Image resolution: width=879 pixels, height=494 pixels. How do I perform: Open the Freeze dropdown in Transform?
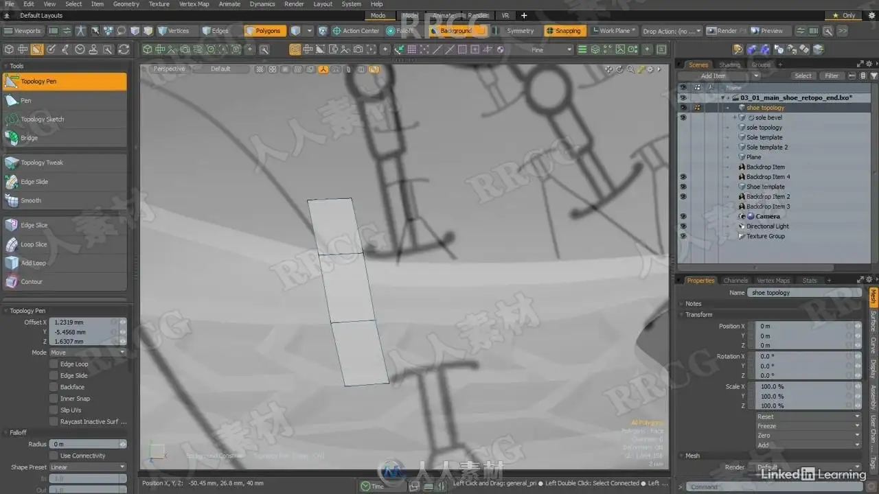tap(808, 427)
